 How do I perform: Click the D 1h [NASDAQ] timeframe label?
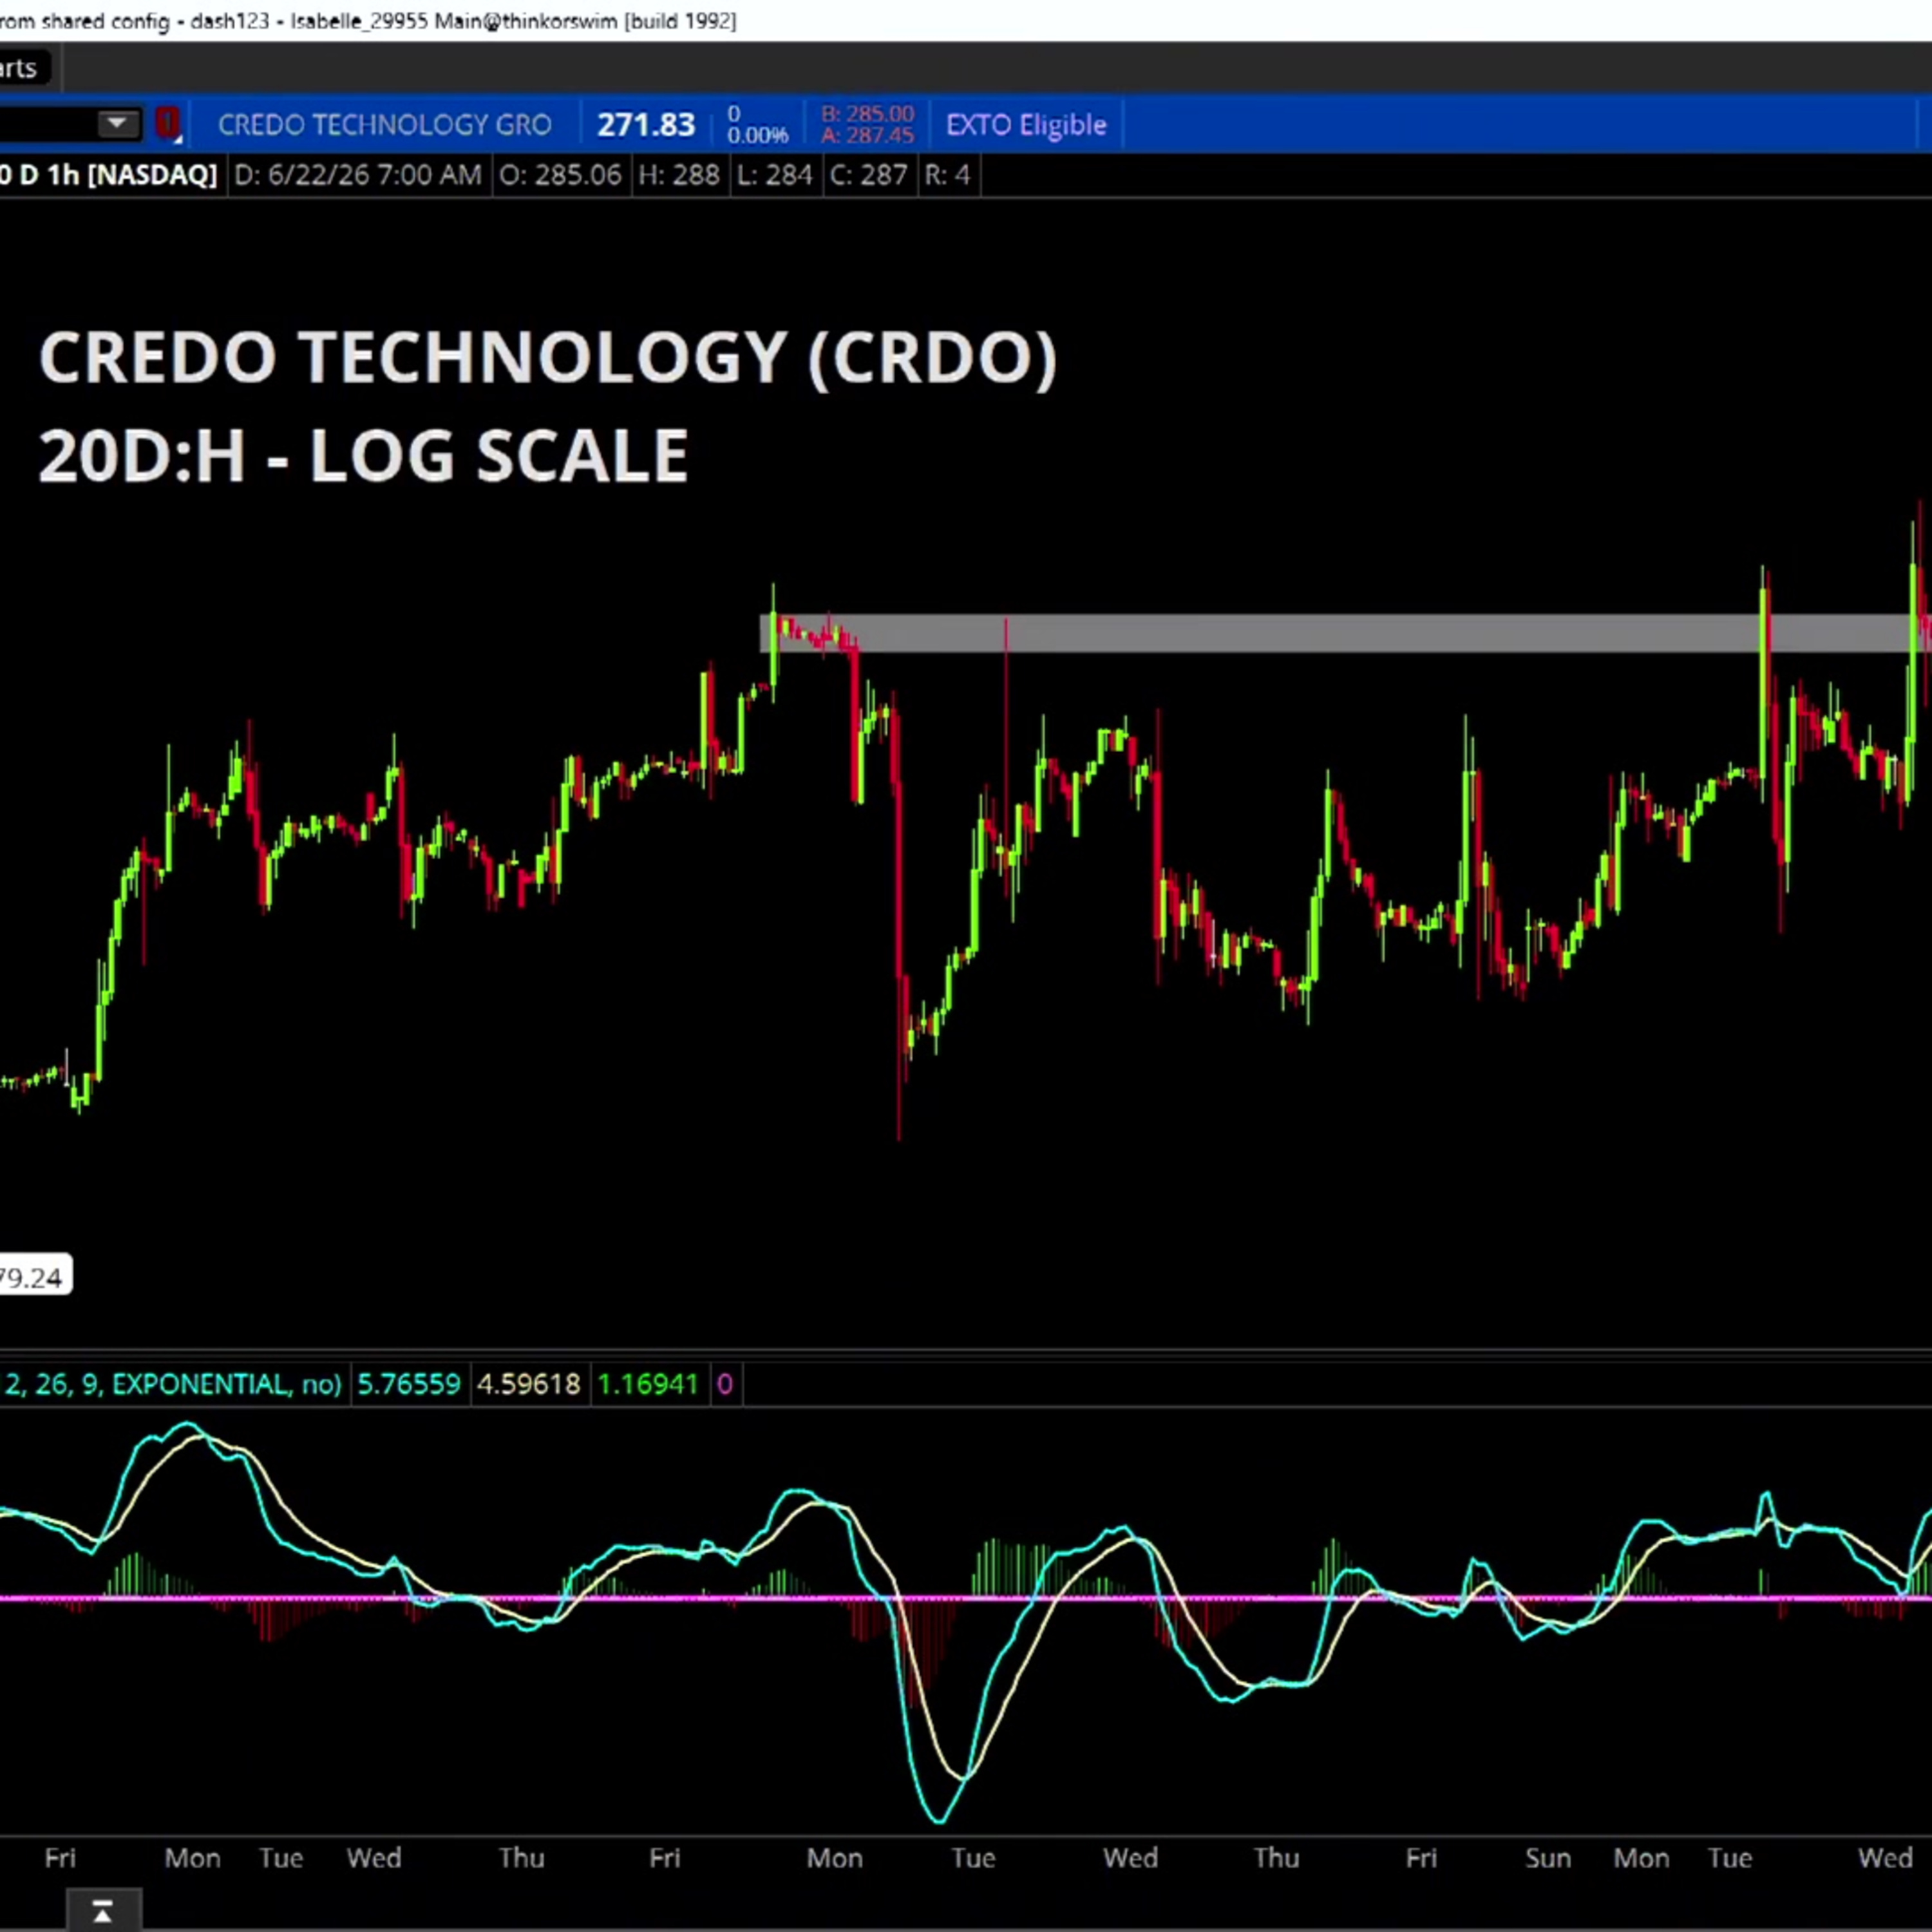click(109, 176)
